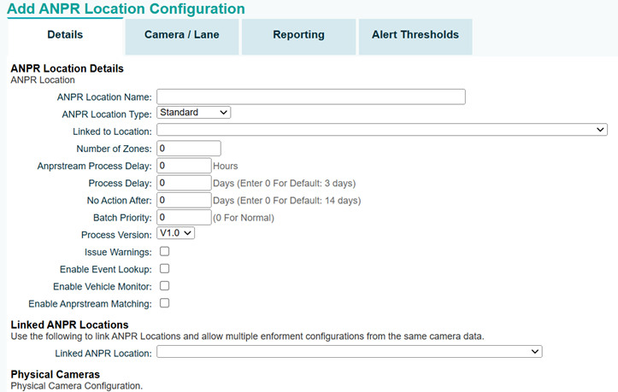Image resolution: width=618 pixels, height=392 pixels.
Task: Expand the Linked to Location dropdown
Action: coord(382,130)
